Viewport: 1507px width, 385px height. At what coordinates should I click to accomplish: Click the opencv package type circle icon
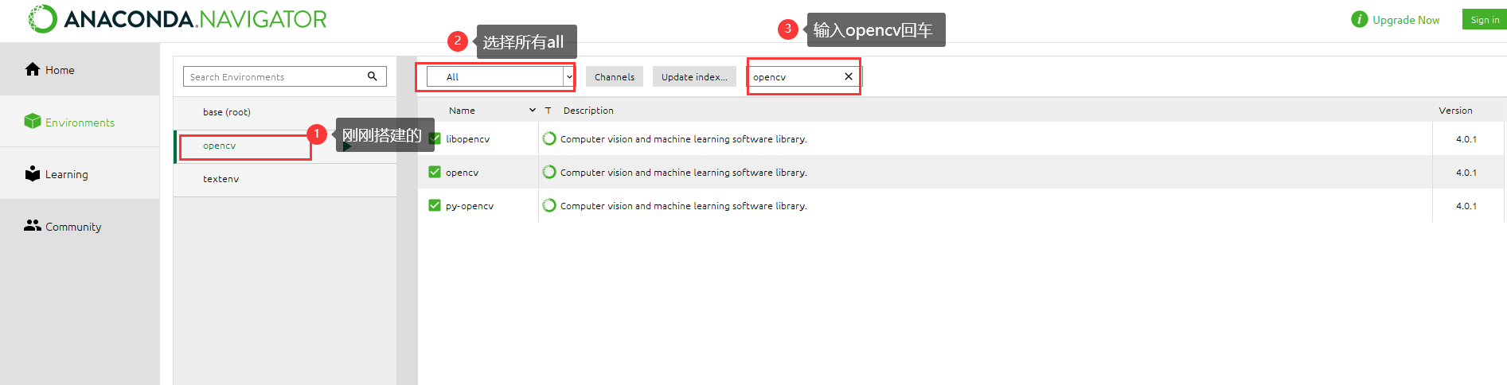click(x=549, y=172)
